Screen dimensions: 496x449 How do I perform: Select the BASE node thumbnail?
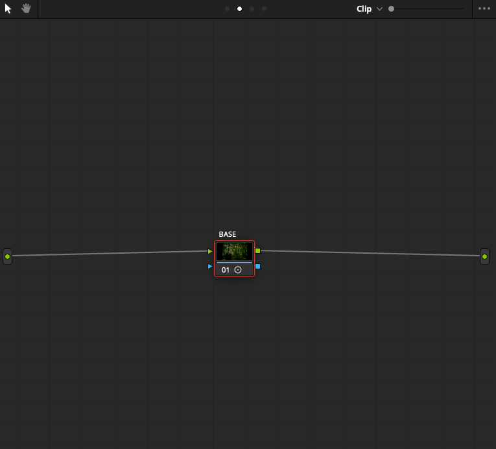(235, 251)
